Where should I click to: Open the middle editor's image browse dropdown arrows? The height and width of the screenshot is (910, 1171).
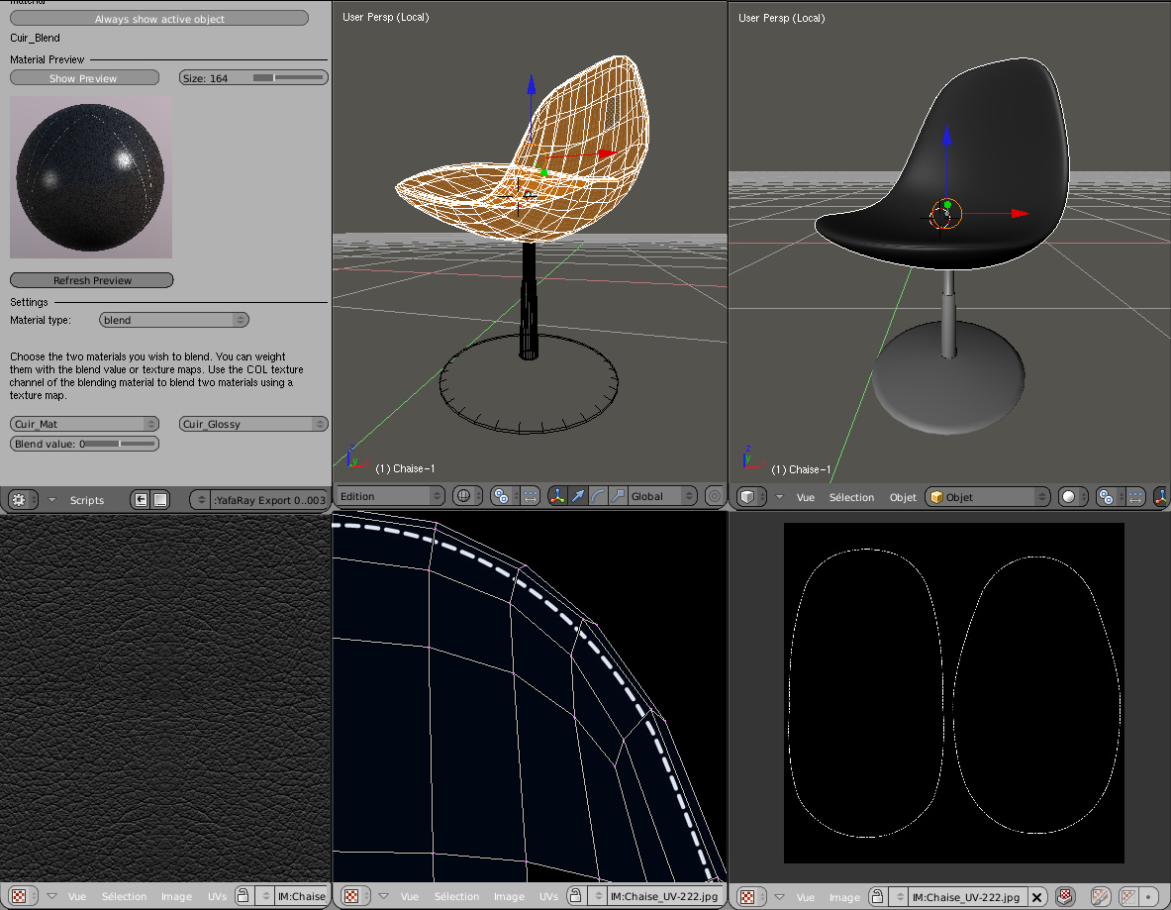[x=598, y=896]
